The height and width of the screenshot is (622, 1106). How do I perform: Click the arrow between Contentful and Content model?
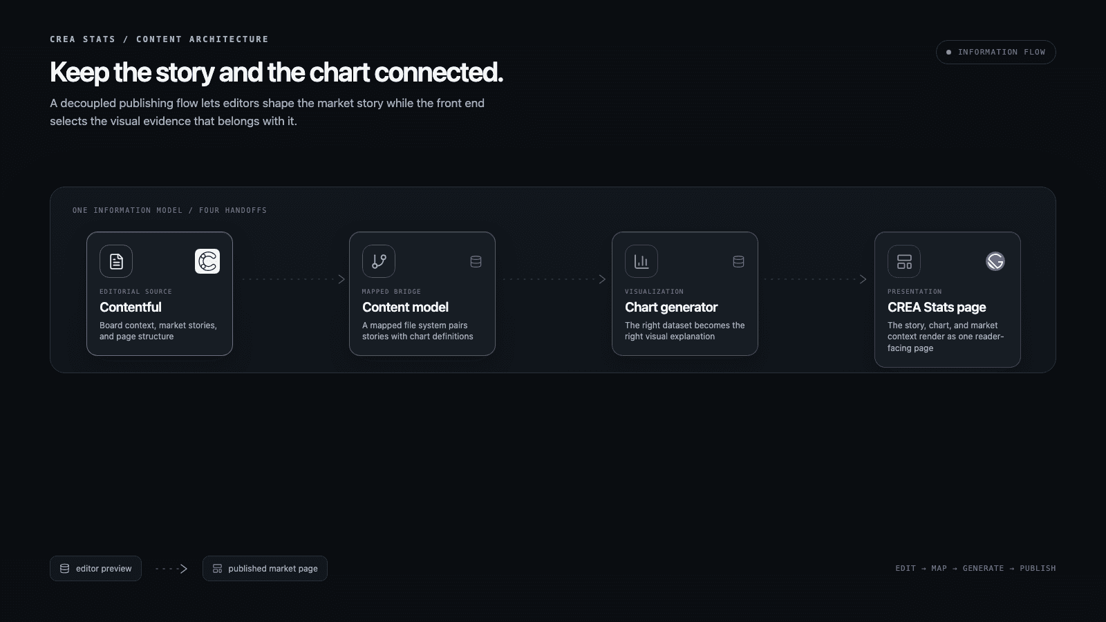(x=294, y=279)
